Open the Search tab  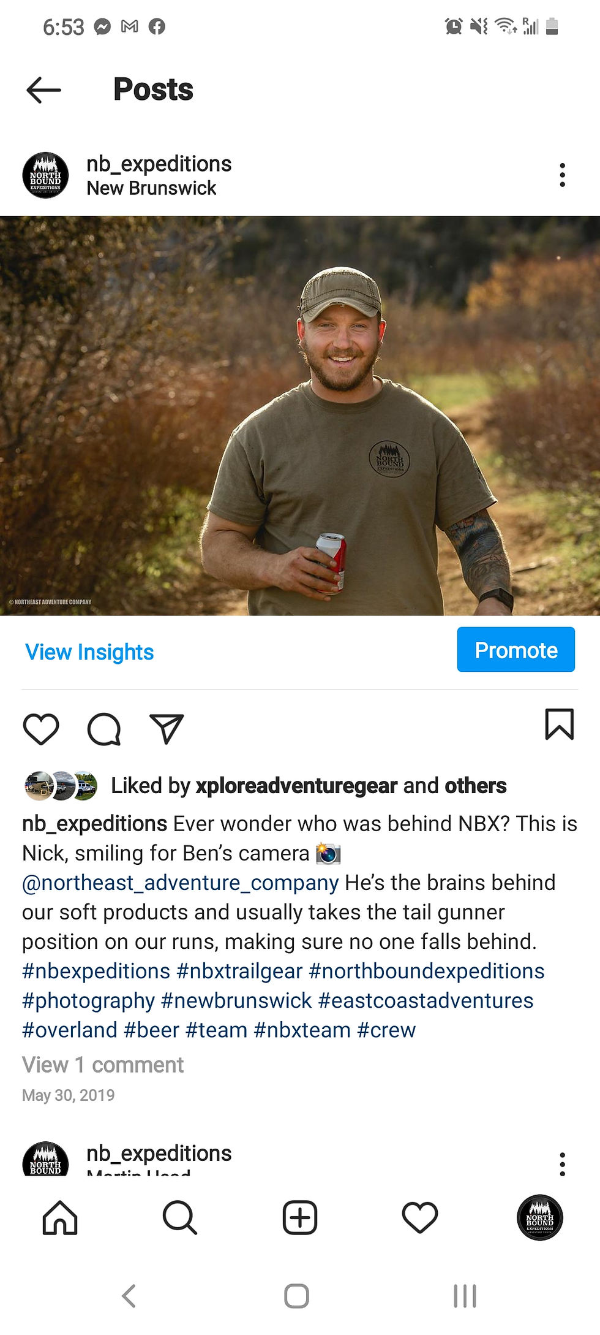tap(180, 1217)
